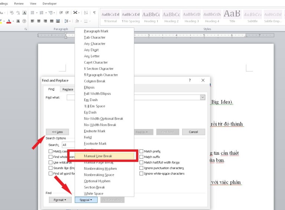Click the Sort A-Z icon
This screenshot has height=210, width=285.
pos(86,13)
